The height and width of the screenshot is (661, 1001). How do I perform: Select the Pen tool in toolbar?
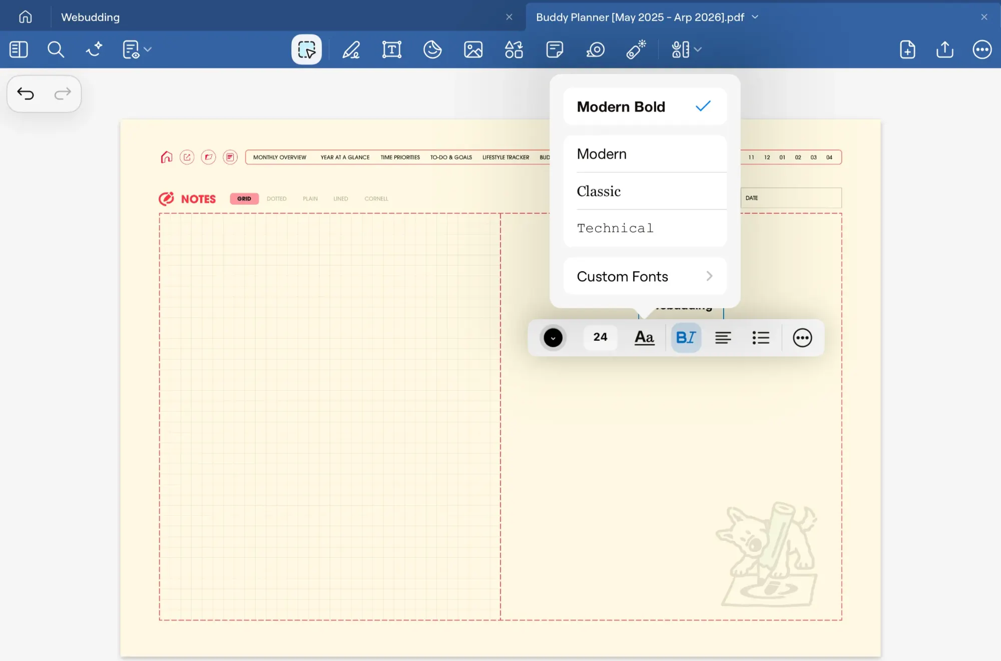pyautogui.click(x=351, y=50)
